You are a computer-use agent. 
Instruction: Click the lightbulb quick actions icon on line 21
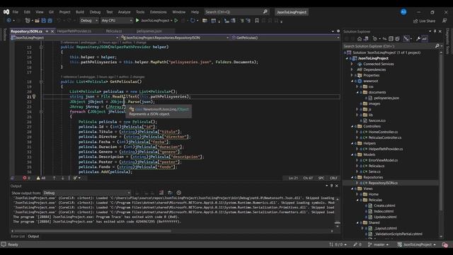pos(34,96)
